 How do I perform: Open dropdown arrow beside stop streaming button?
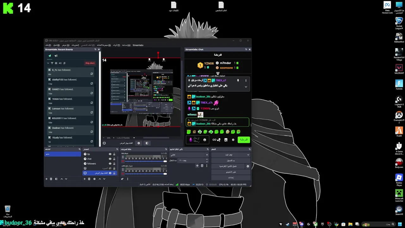pos(248,155)
